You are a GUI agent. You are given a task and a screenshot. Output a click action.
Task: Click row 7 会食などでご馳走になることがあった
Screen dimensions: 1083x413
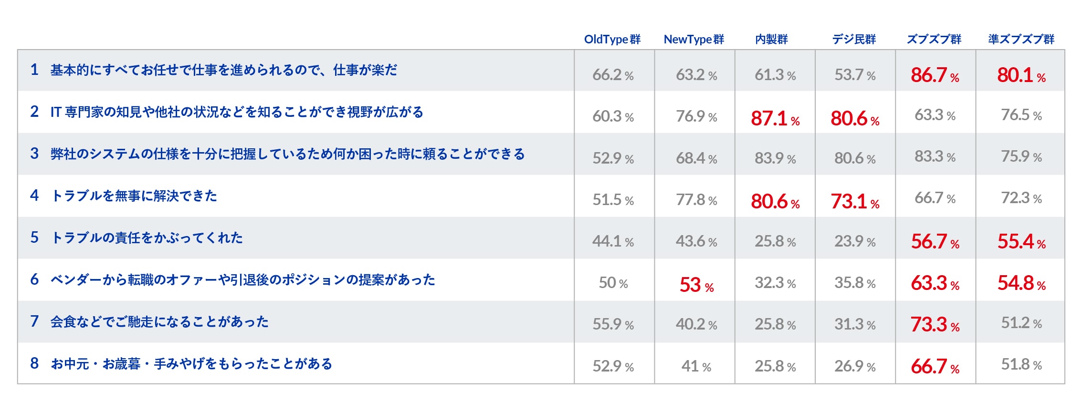coord(159,321)
